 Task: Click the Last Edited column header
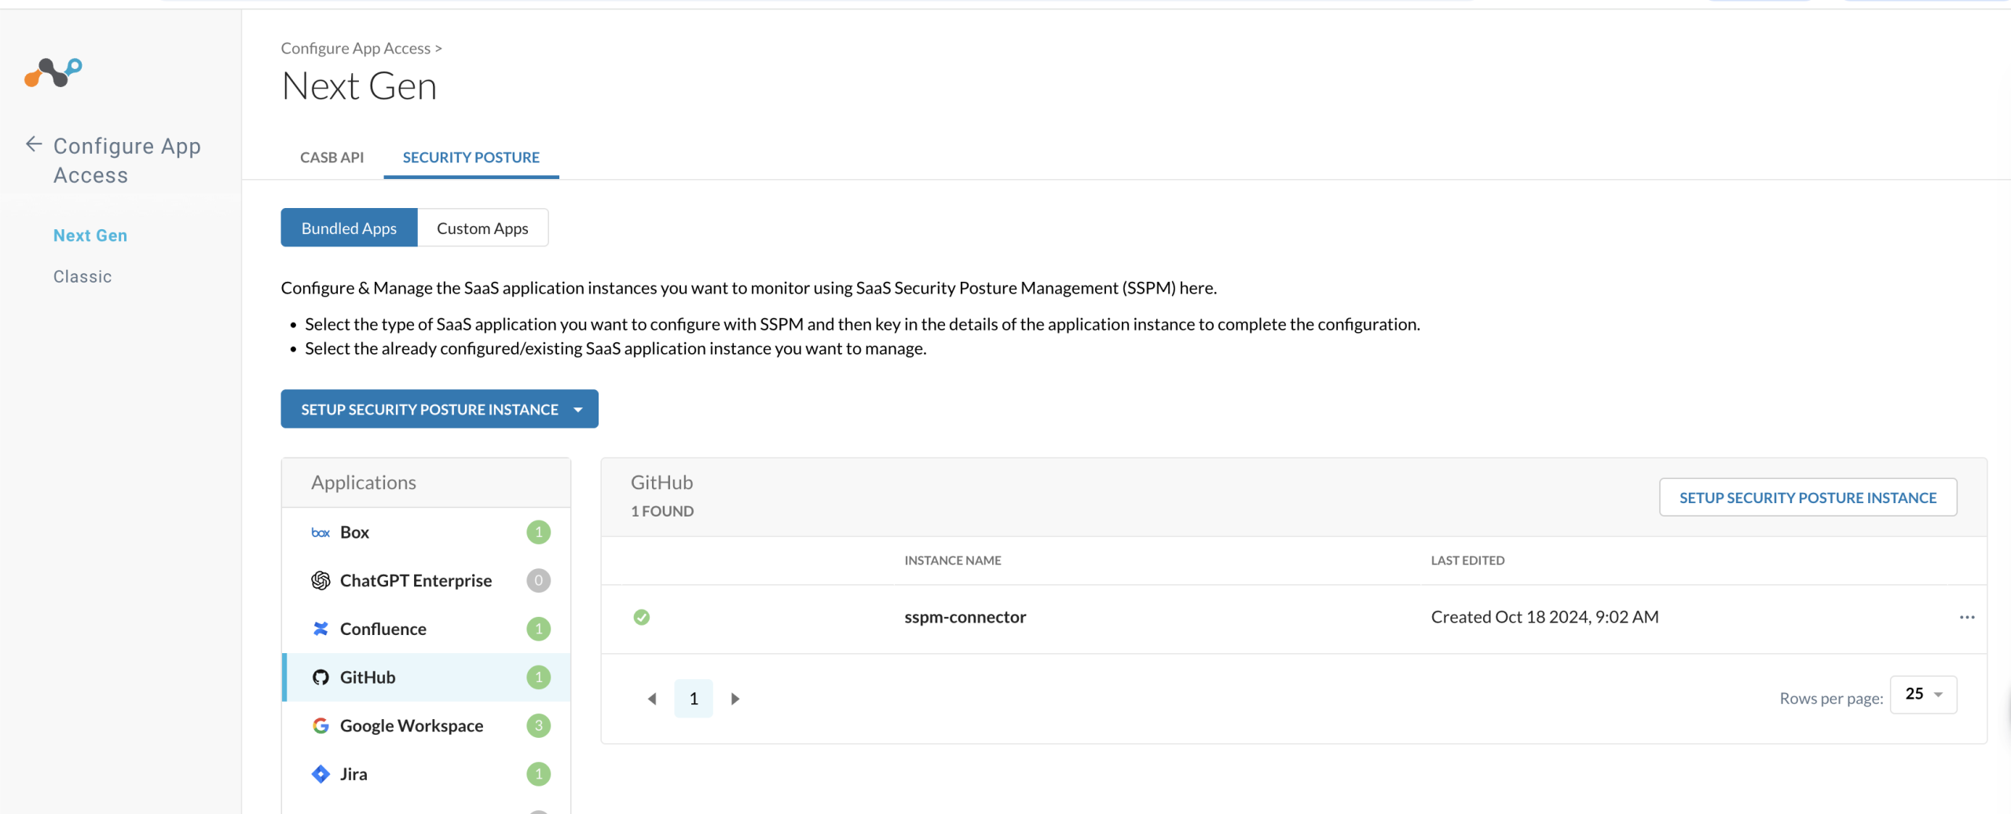tap(1467, 560)
